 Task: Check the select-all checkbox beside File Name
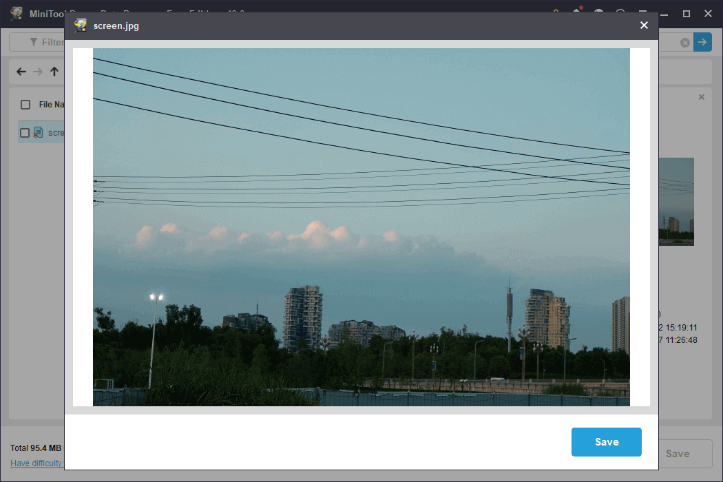pos(25,104)
